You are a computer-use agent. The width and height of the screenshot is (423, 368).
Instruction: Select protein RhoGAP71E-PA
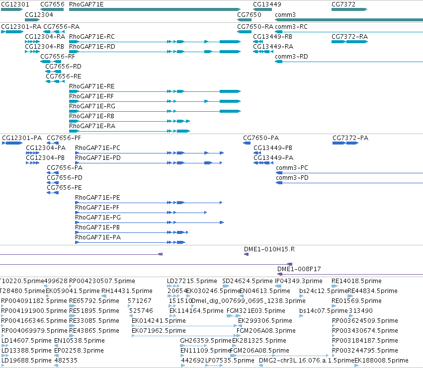(x=130, y=242)
